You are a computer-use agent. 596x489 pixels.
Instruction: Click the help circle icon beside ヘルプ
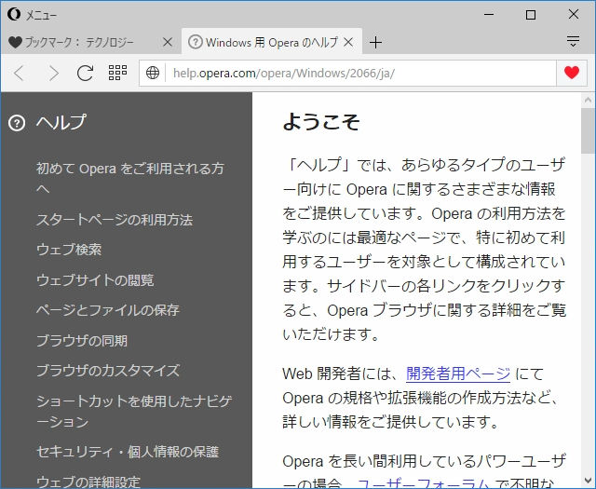tap(17, 123)
